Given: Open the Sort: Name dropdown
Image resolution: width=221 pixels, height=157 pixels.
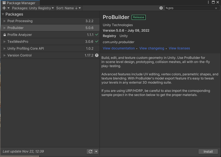Looking at the screenshot, I should [x=68, y=8].
